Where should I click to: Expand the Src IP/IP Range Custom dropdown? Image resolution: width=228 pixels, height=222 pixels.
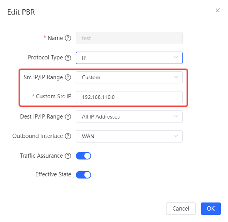[x=129, y=77]
